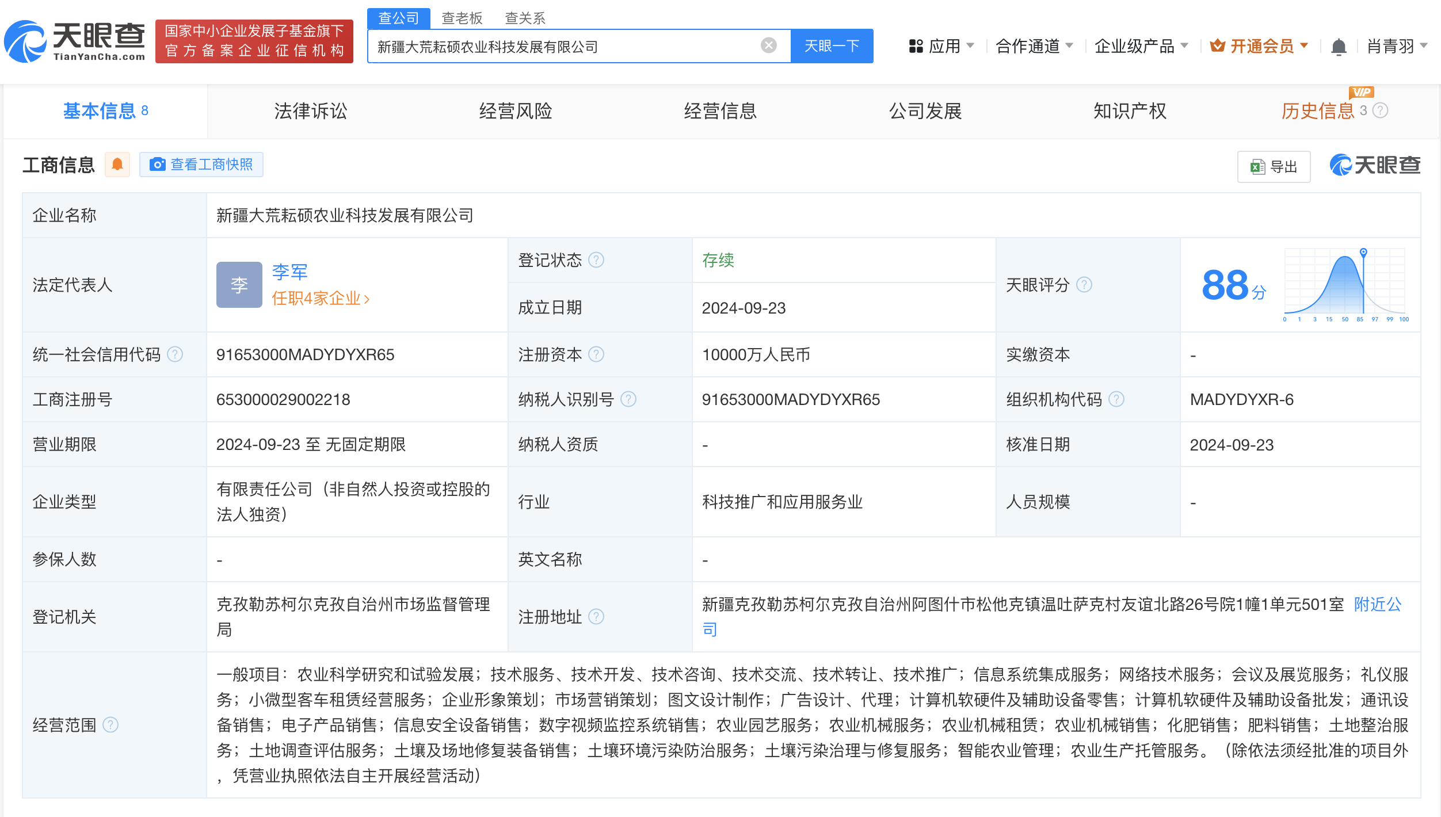
Task: Open the 法律诉讼 tab
Action: click(311, 111)
